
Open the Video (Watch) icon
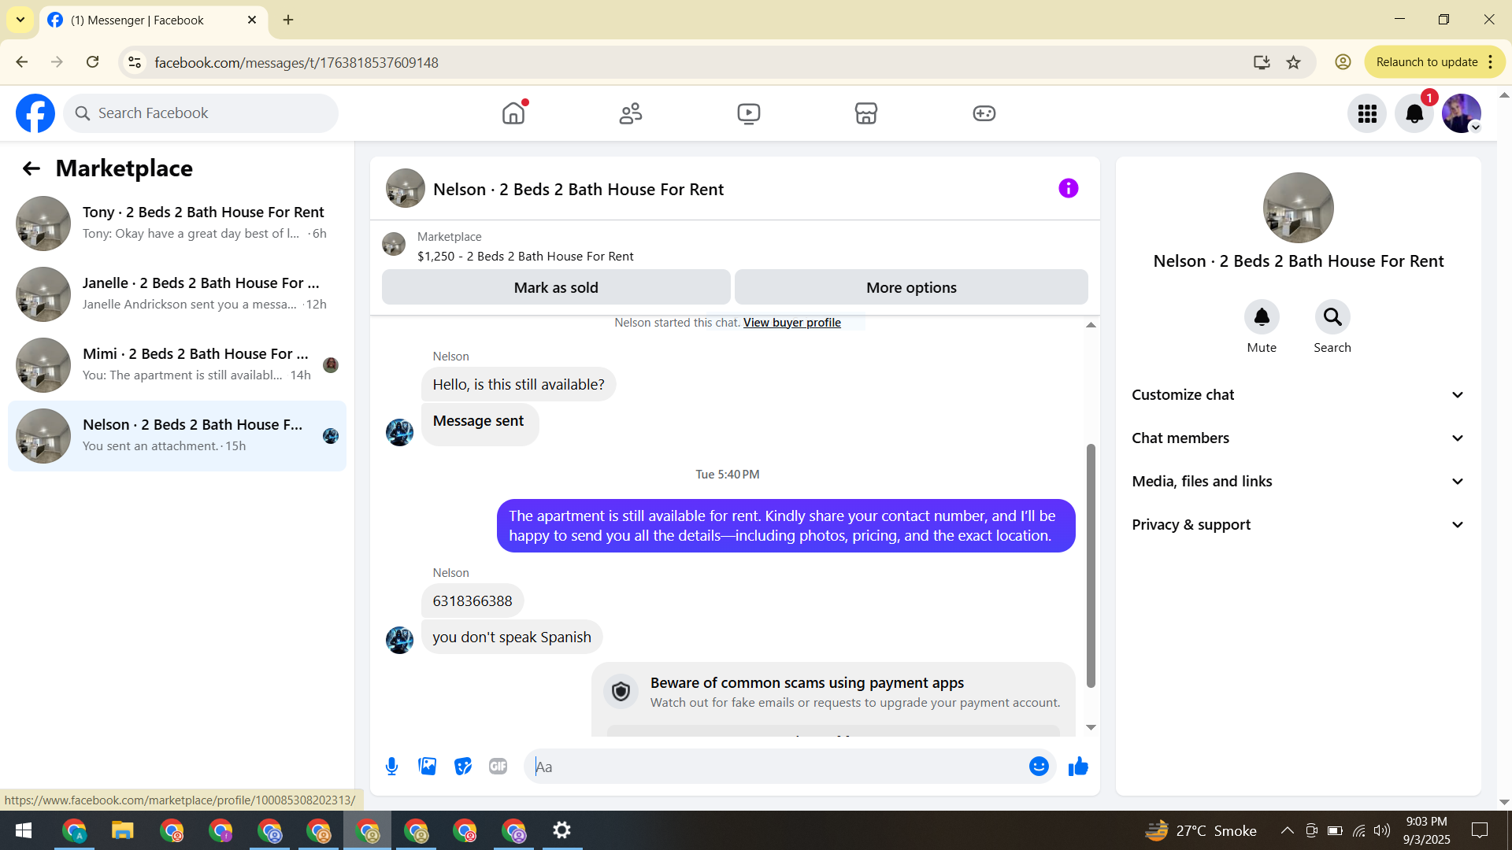pyautogui.click(x=749, y=113)
